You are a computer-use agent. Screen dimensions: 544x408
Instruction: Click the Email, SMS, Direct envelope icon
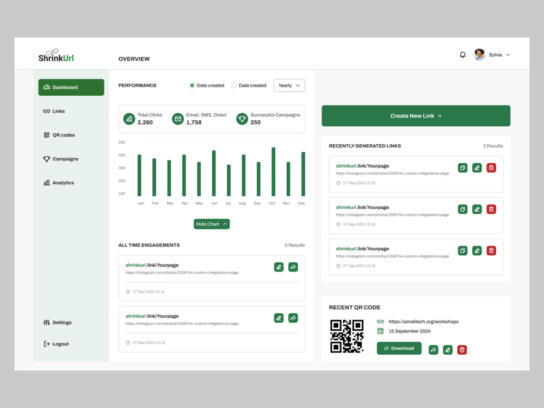coord(178,119)
